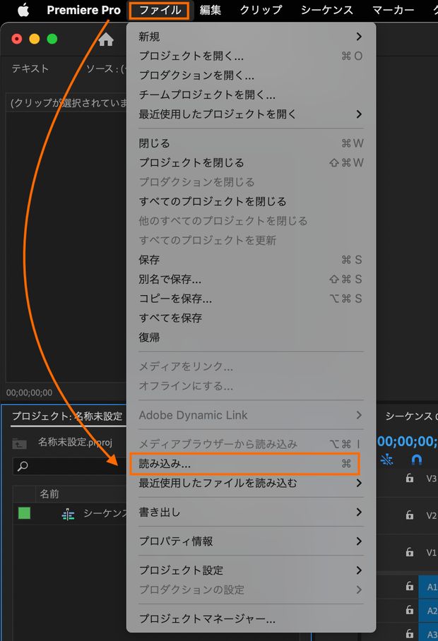
Task: Choose プロジェクトマネージャー... menu item
Action: [x=251, y=619]
